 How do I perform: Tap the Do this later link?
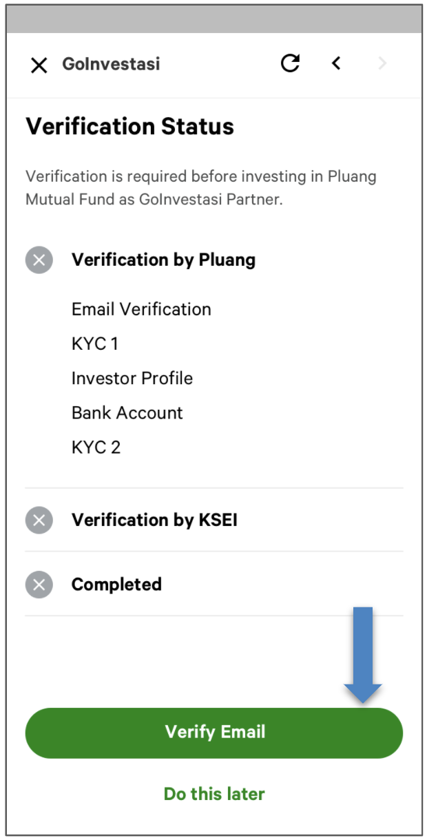coord(214,794)
